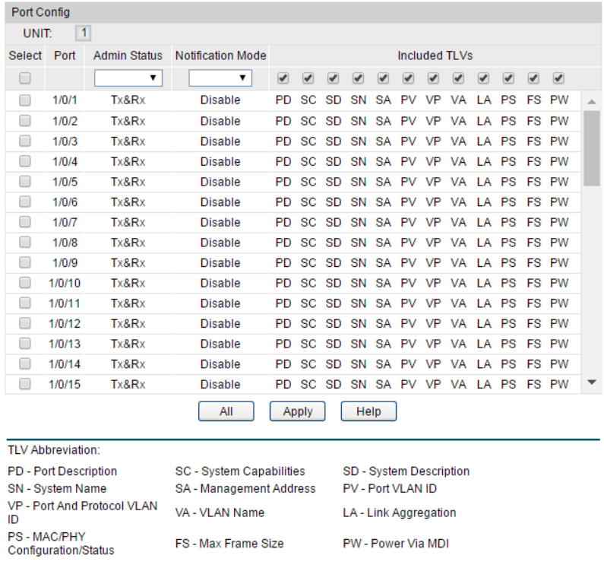Click the LA entry in row 1/0/7
The image size is (604, 568).
pos(484,222)
